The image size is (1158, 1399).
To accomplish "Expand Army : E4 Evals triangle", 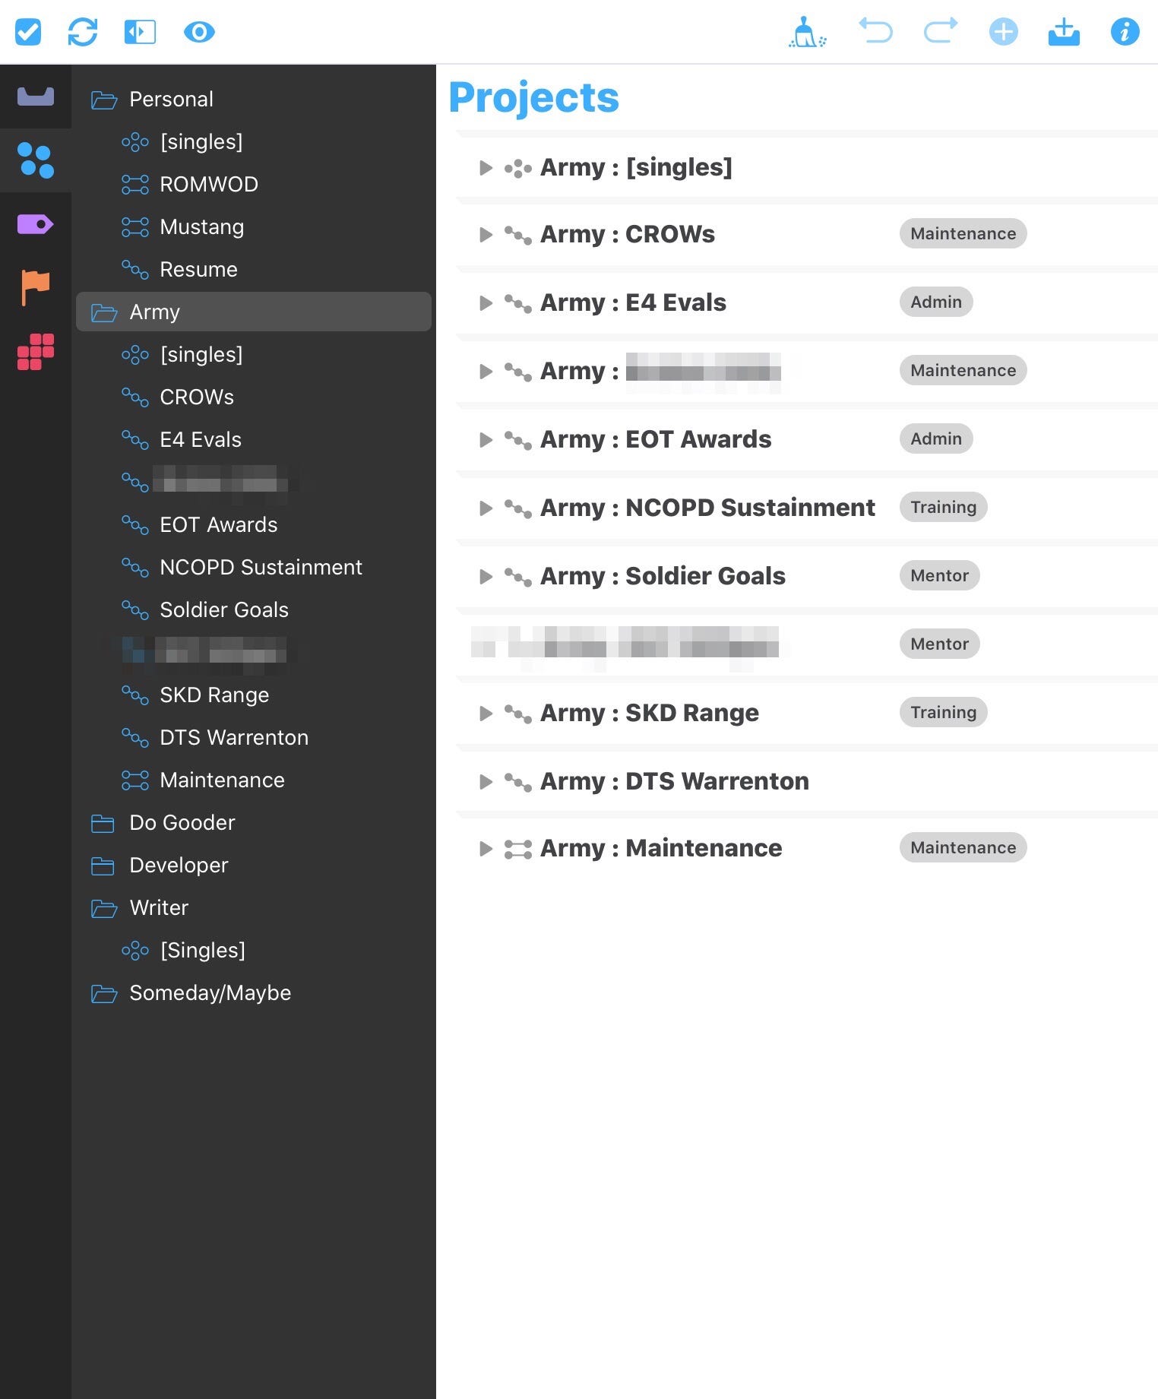I will coord(486,303).
